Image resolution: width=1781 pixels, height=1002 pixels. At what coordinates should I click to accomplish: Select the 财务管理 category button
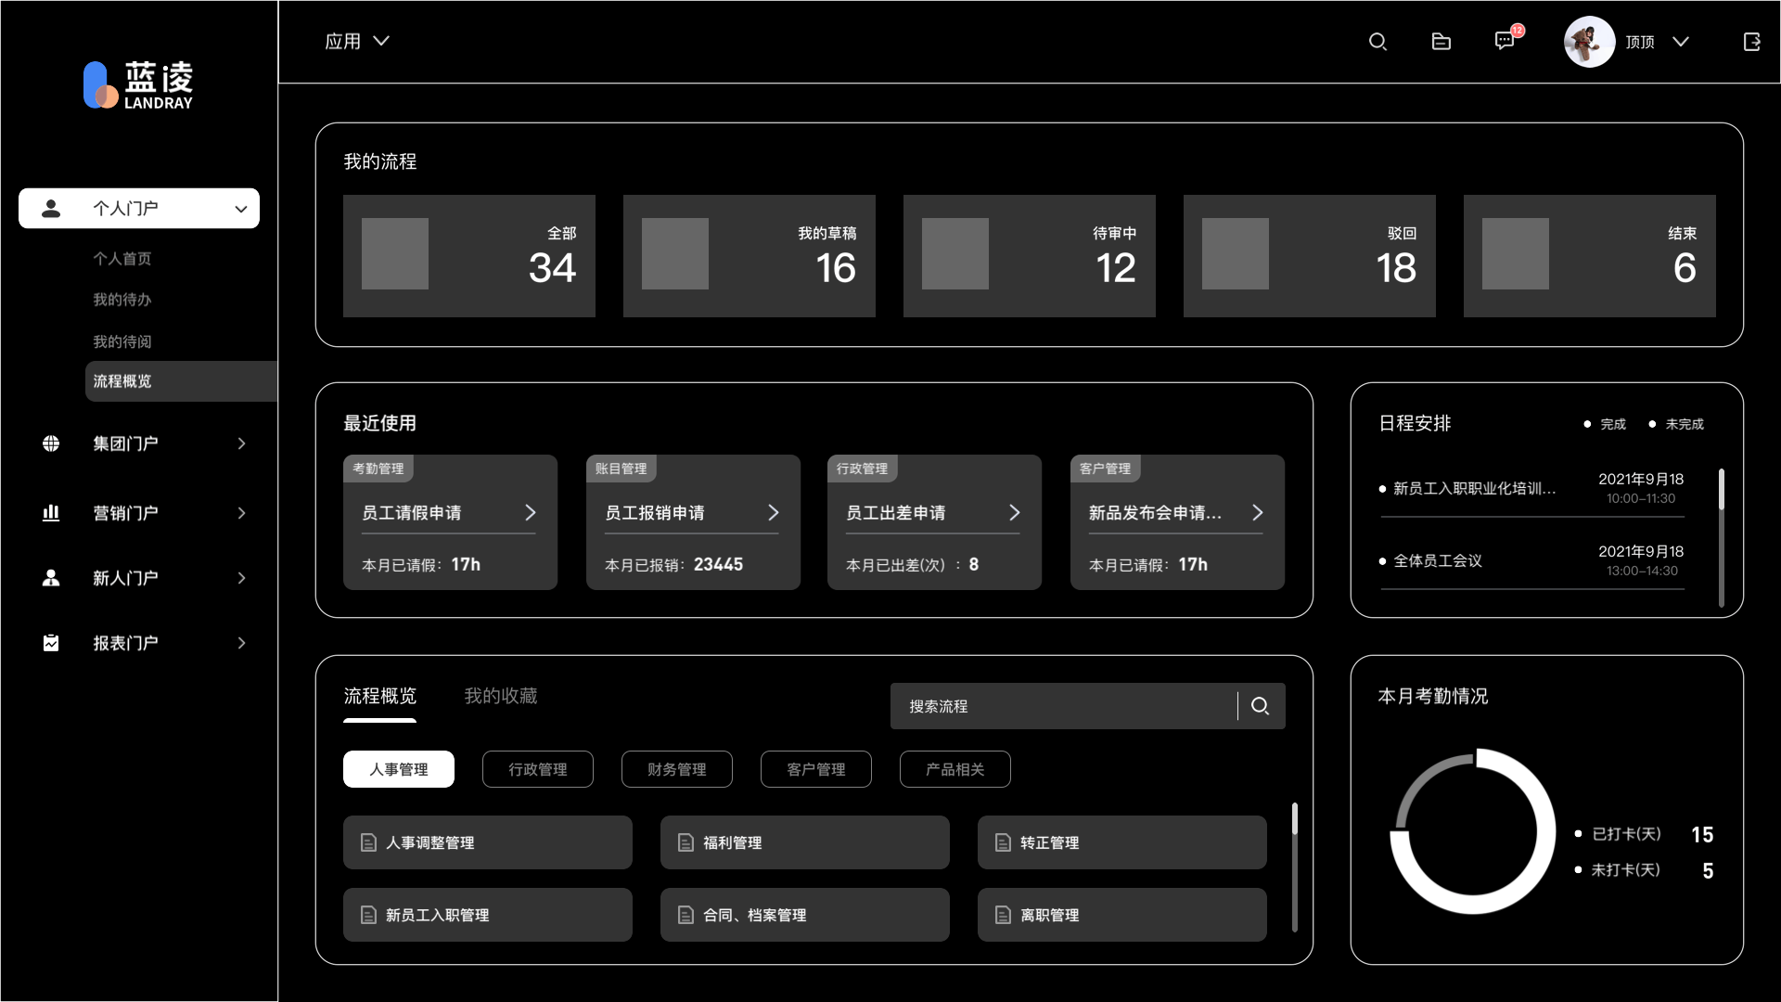677,769
